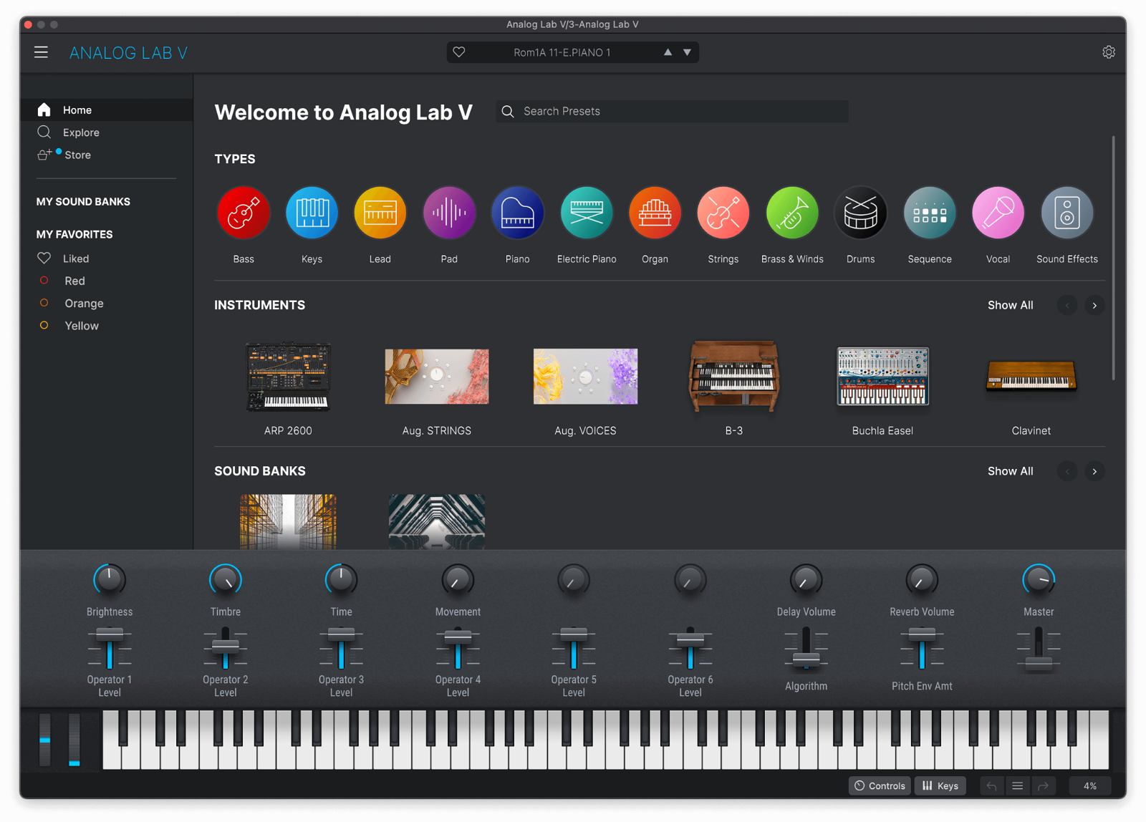Screen dimensions: 1146x822
Task: Select the Bass type icon
Action: pos(244,213)
